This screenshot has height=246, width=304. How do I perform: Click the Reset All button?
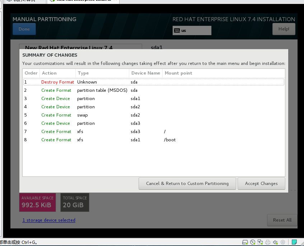(x=282, y=220)
